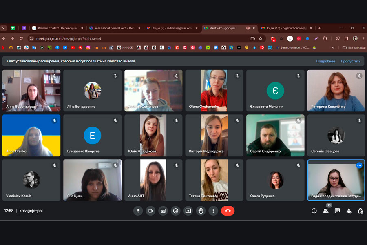
Task: Reload the Meet page
Action: [x=21, y=38]
